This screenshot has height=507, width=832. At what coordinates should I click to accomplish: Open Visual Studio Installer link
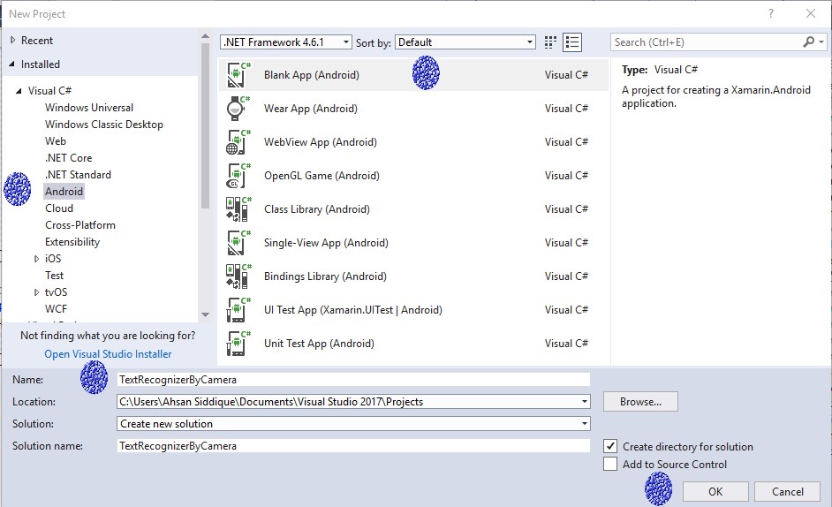[108, 353]
